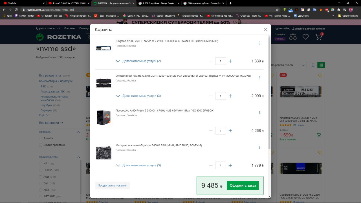Add Kingston KC2000 card to wishlist
Viewport: 361px width, 203px height.
(320, 76)
